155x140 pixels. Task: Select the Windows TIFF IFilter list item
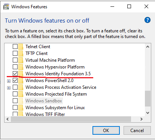45,114
